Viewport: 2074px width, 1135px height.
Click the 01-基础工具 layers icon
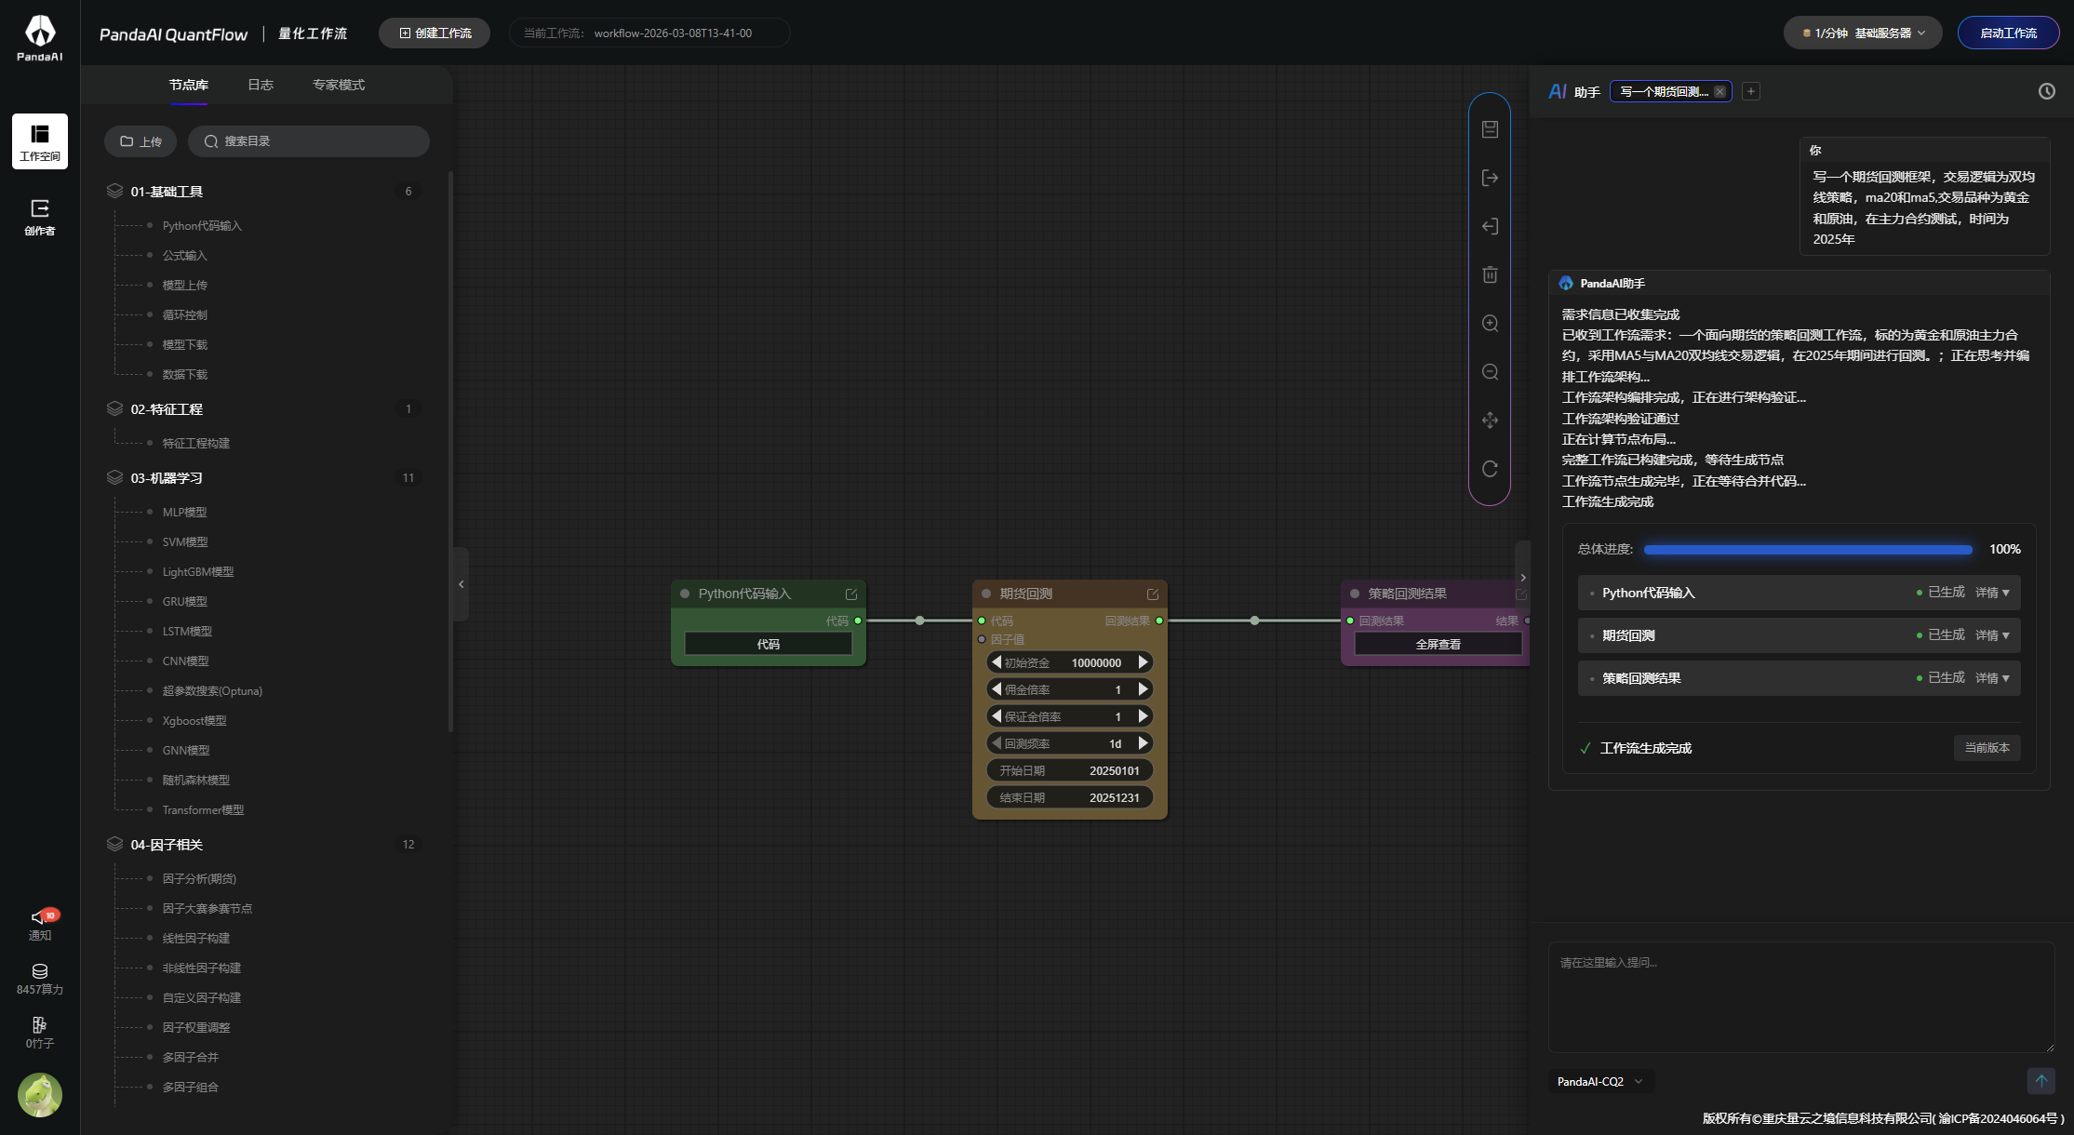[114, 191]
